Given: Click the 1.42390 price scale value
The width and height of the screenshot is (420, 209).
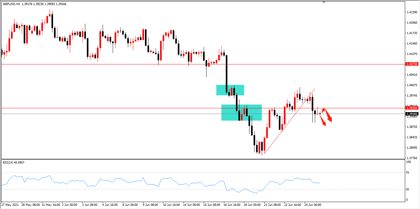Looking at the screenshot, I should pyautogui.click(x=411, y=12).
